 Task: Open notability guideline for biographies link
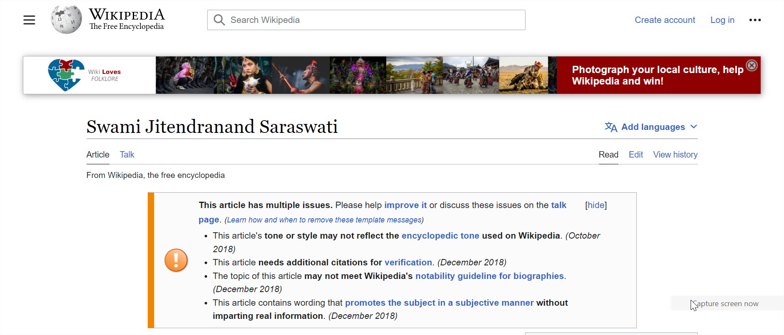(489, 276)
